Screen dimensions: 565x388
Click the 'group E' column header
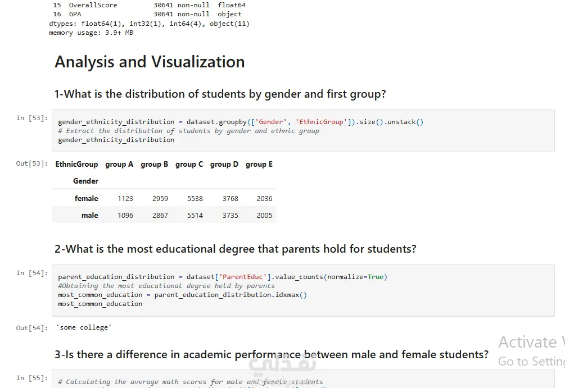pyautogui.click(x=259, y=165)
